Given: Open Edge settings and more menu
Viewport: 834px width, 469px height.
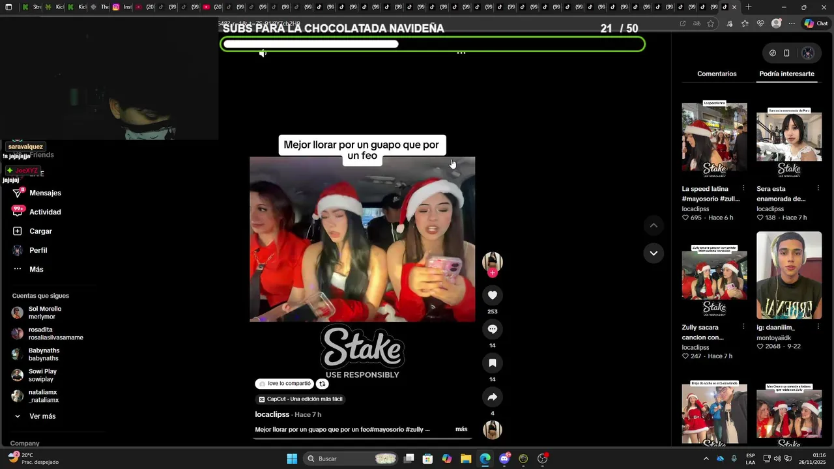Looking at the screenshot, I should pyautogui.click(x=792, y=23).
